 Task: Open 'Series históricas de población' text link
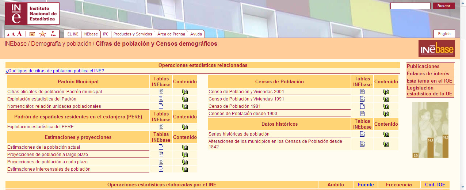[239, 134]
